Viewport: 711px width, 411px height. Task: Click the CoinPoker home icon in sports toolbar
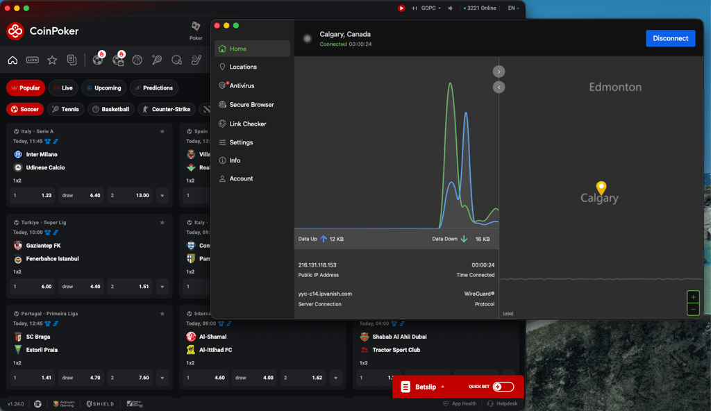tap(12, 60)
